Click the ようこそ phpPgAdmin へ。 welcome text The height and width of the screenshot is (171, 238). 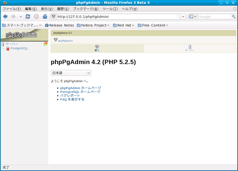pyautogui.click(x=70, y=81)
